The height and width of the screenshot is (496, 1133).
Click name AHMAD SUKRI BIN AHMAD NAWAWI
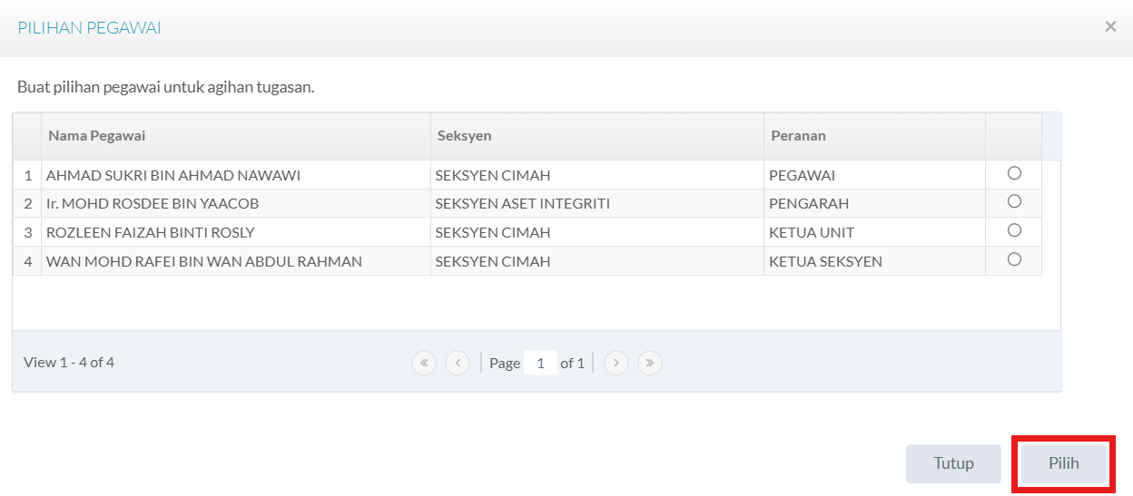point(173,175)
